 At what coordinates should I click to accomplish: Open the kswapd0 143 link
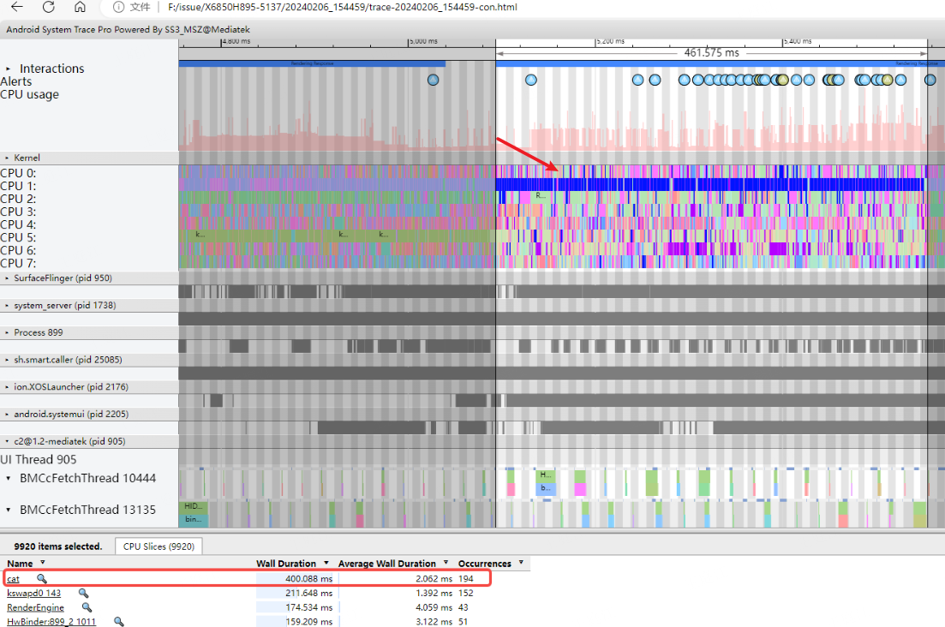pyautogui.click(x=33, y=594)
